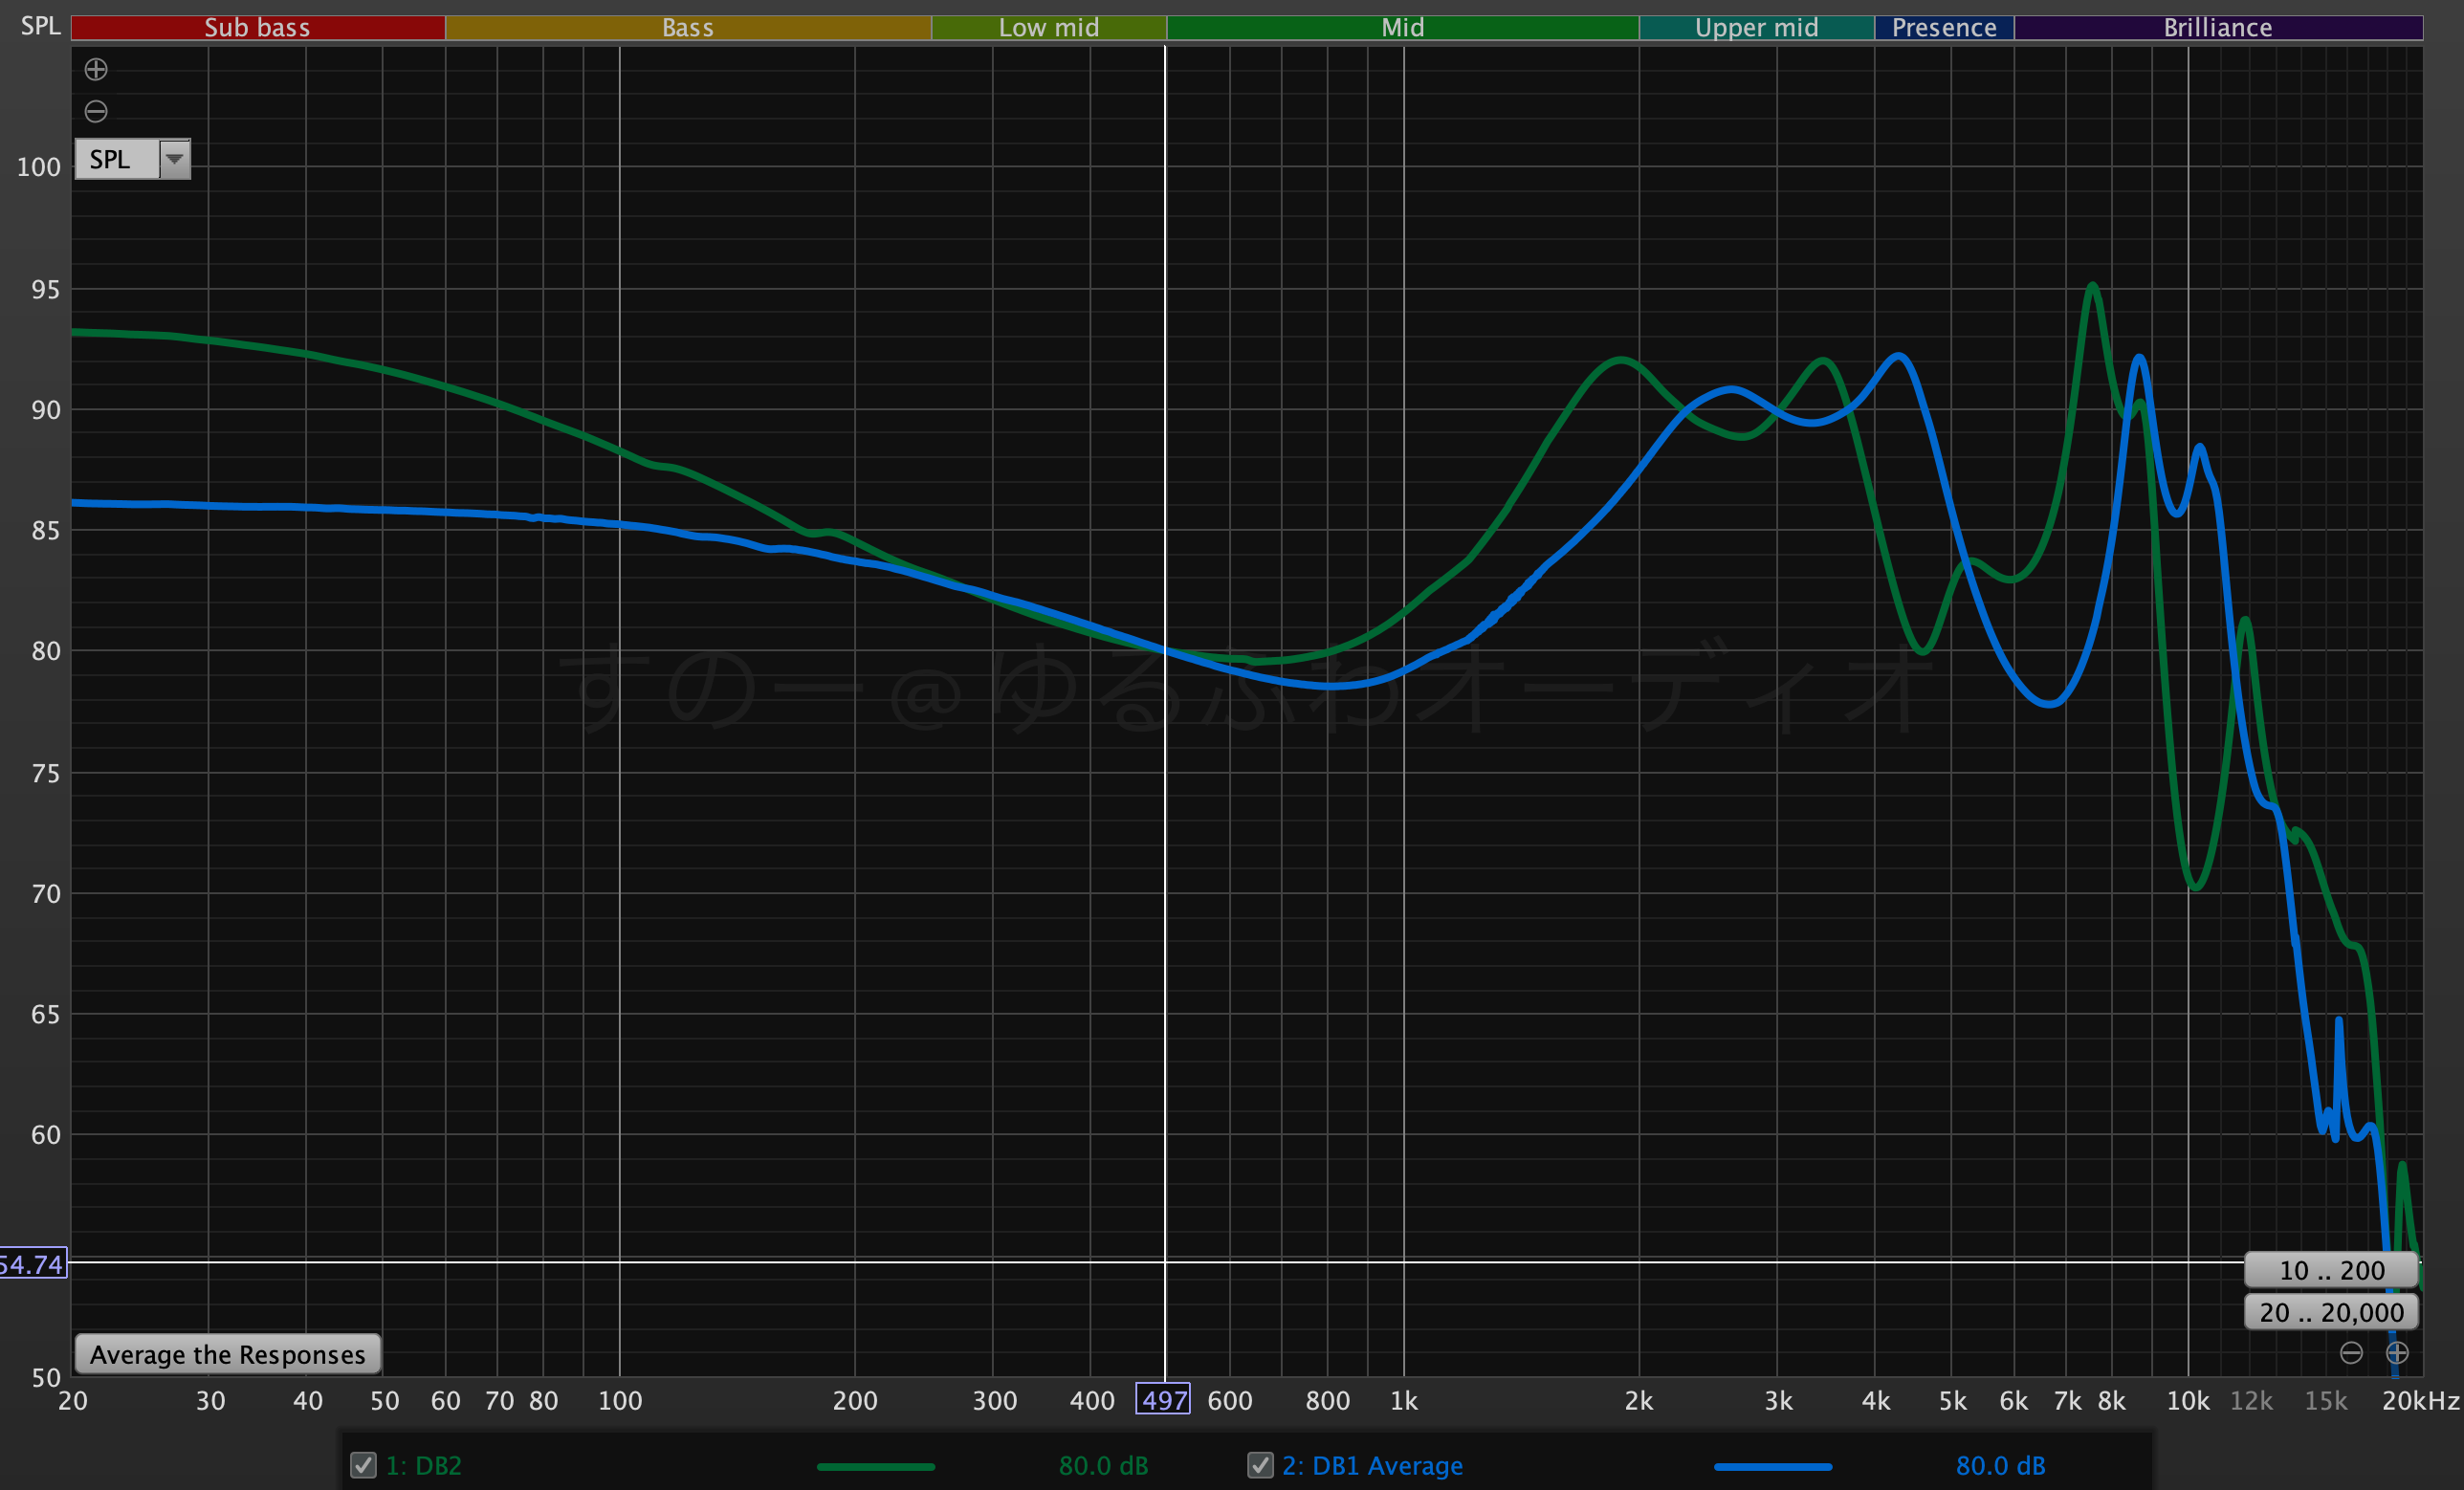Click the horizontal zoom out minus icon
The image size is (2464, 1490).
coord(2351,1353)
